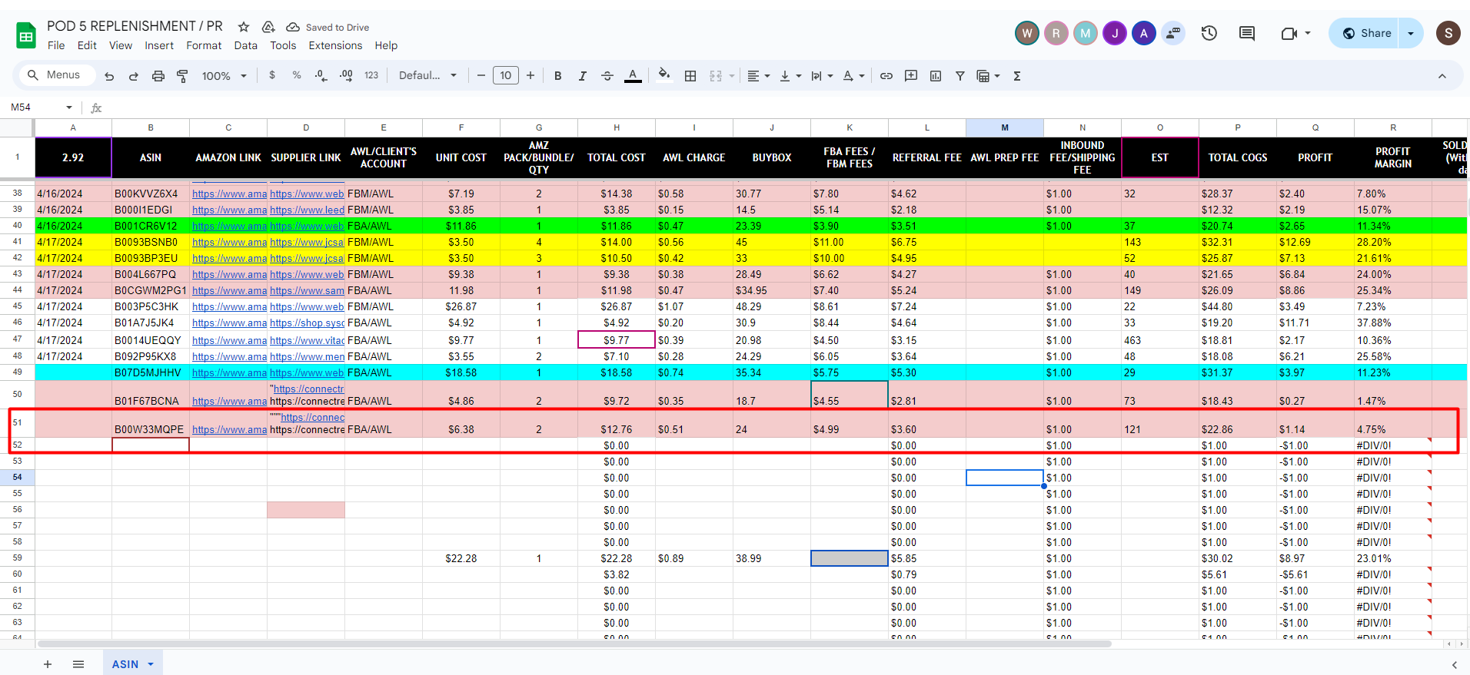Open the account S profile avatar
Image resolution: width=1470 pixels, height=675 pixels.
(1448, 33)
